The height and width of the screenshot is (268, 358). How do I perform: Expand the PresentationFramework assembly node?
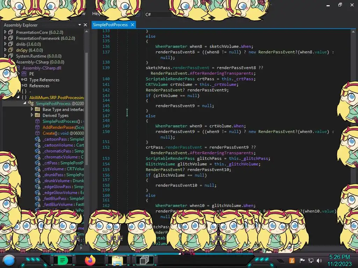(x=5, y=38)
